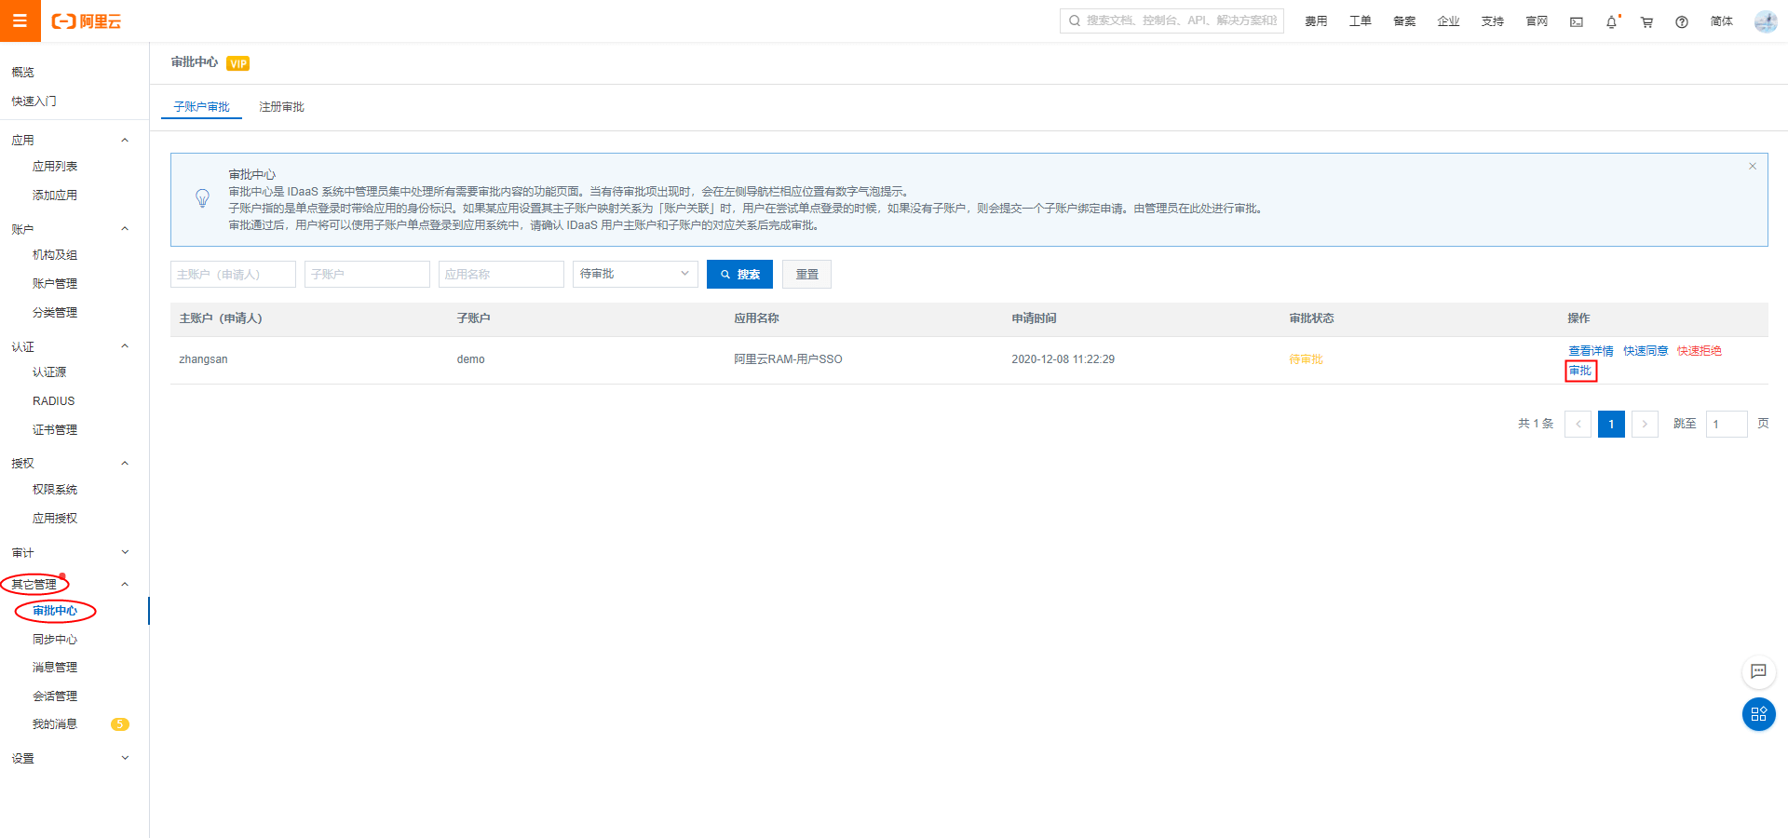The height and width of the screenshot is (838, 1788).
Task: Open 认证源 in the sidebar
Action: coord(49,372)
